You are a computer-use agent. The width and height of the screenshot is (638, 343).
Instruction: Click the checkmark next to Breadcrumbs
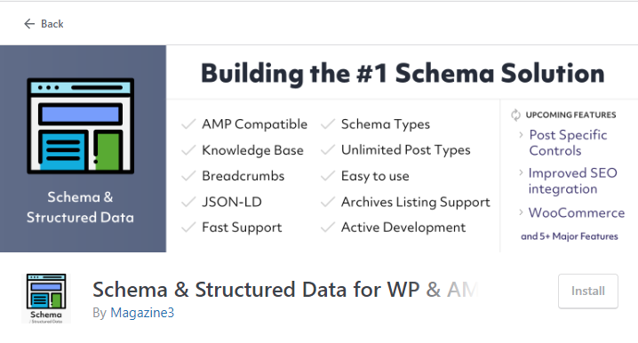pyautogui.click(x=188, y=176)
